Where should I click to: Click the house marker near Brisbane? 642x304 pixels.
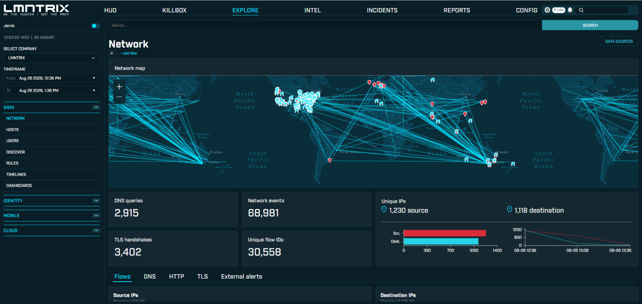[x=496, y=155]
